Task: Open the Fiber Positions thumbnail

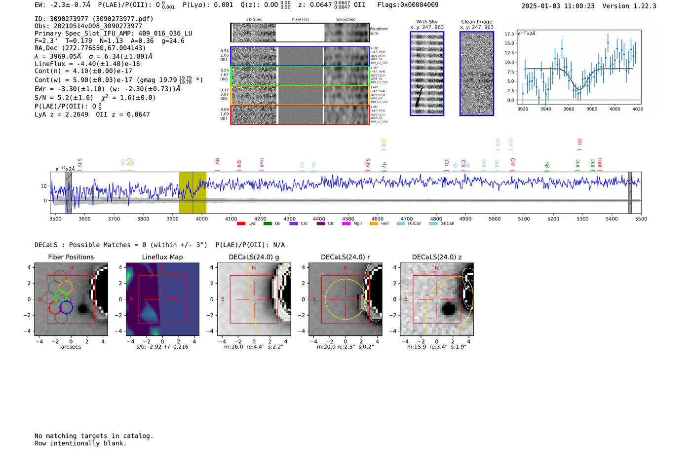Action: [x=71, y=299]
